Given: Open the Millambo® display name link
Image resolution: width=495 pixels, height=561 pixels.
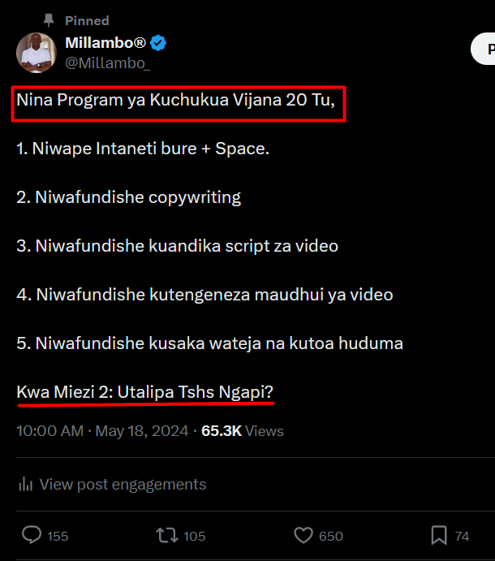Looking at the screenshot, I should 105,43.
